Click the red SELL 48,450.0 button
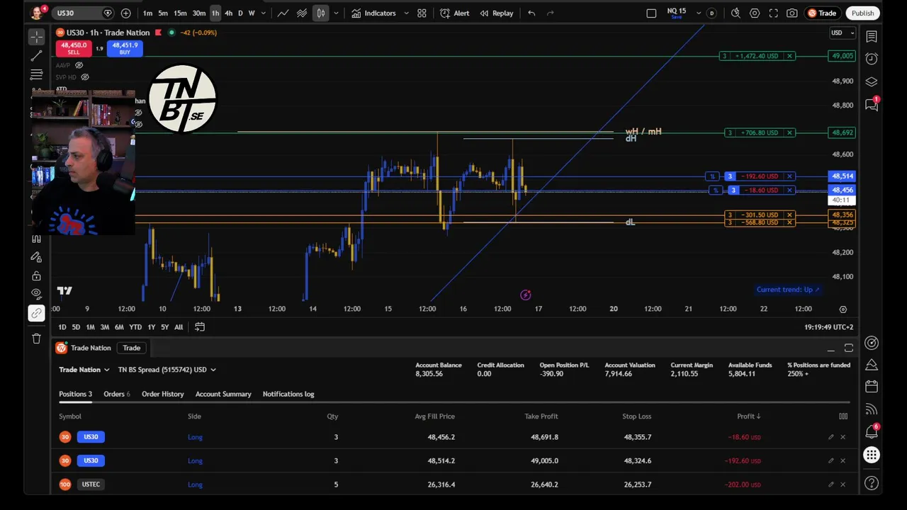 74,48
